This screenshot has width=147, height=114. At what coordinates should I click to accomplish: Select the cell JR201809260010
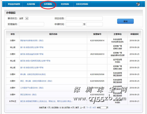coord(97,54)
